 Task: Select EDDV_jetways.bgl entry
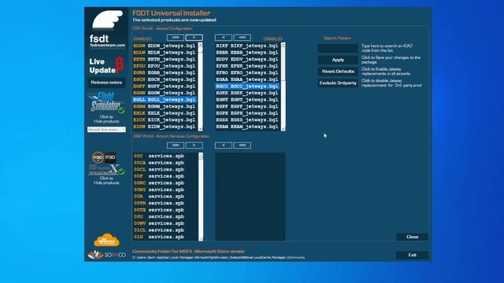[247, 59]
